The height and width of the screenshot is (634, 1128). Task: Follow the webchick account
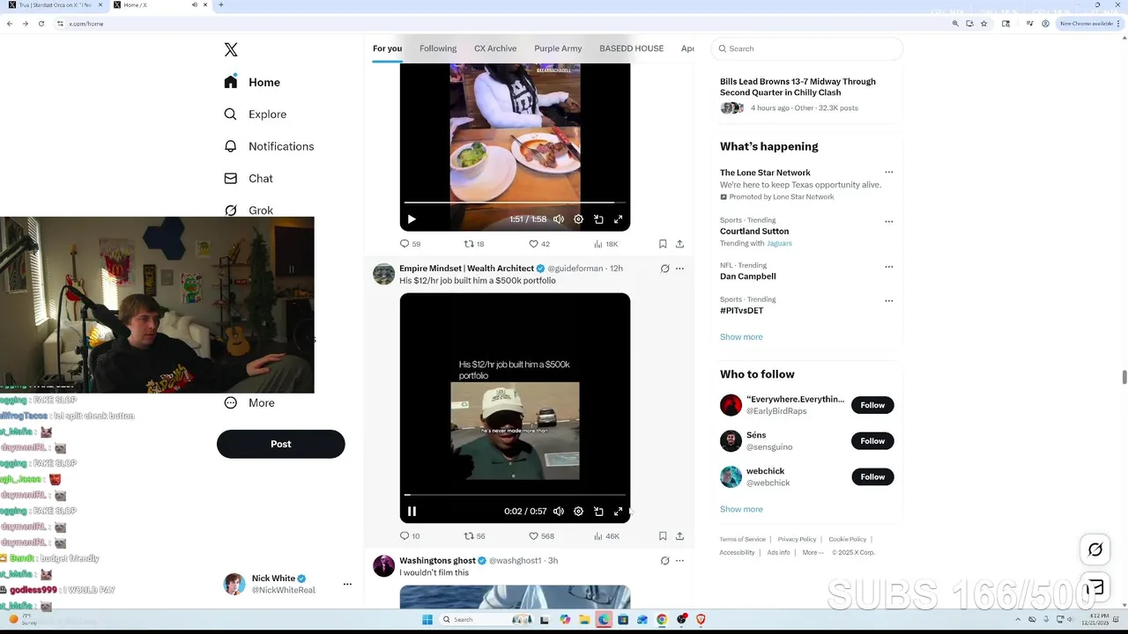click(872, 477)
